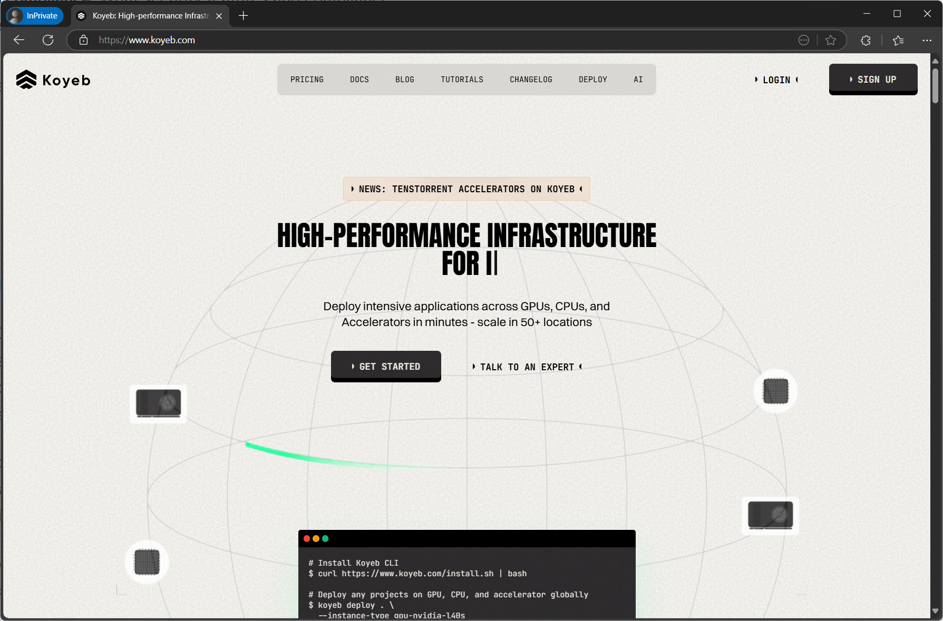Click the 'Deploy intensive applications' subtitle text
The image size is (943, 621).
[466, 314]
